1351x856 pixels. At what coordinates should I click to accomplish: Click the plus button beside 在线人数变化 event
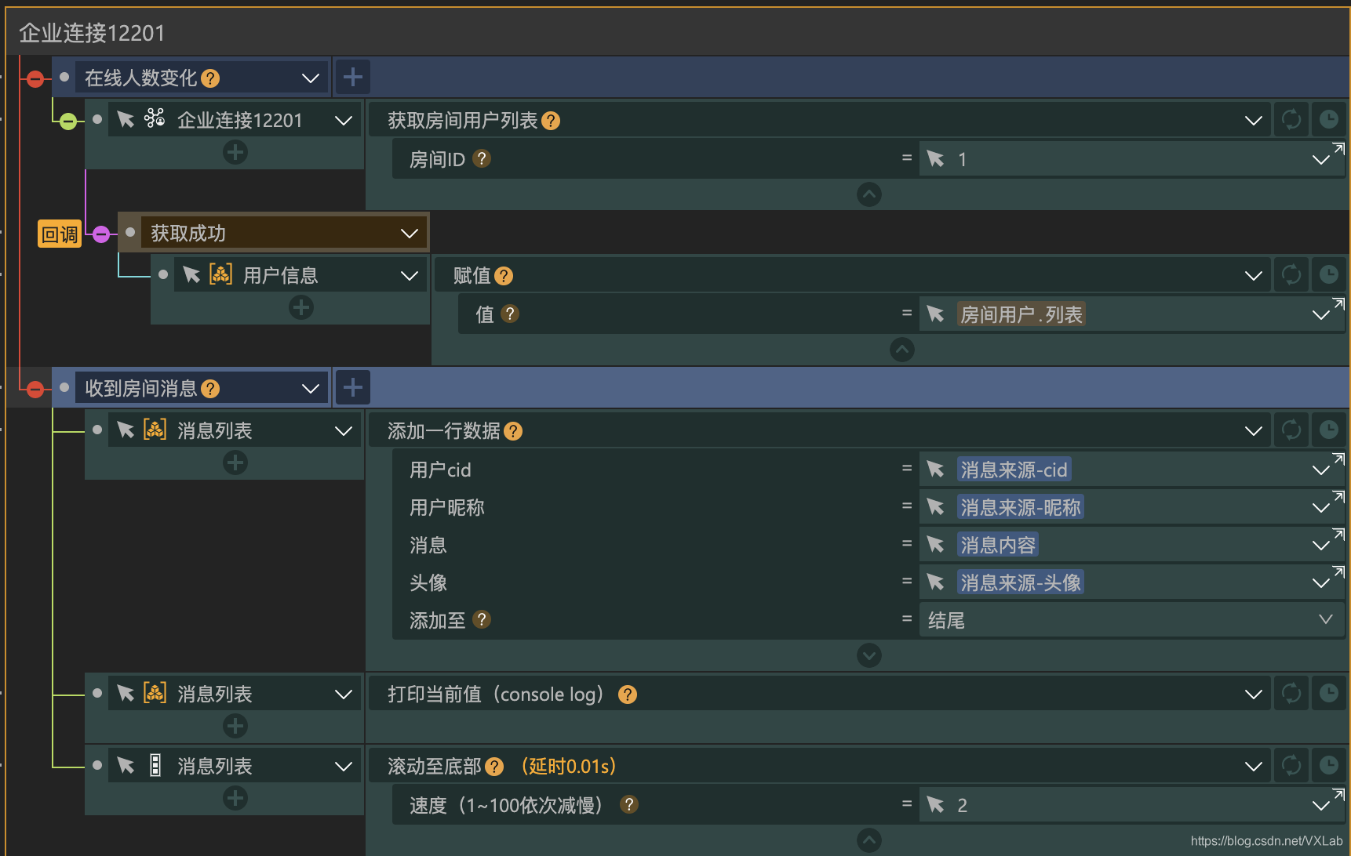pos(353,77)
